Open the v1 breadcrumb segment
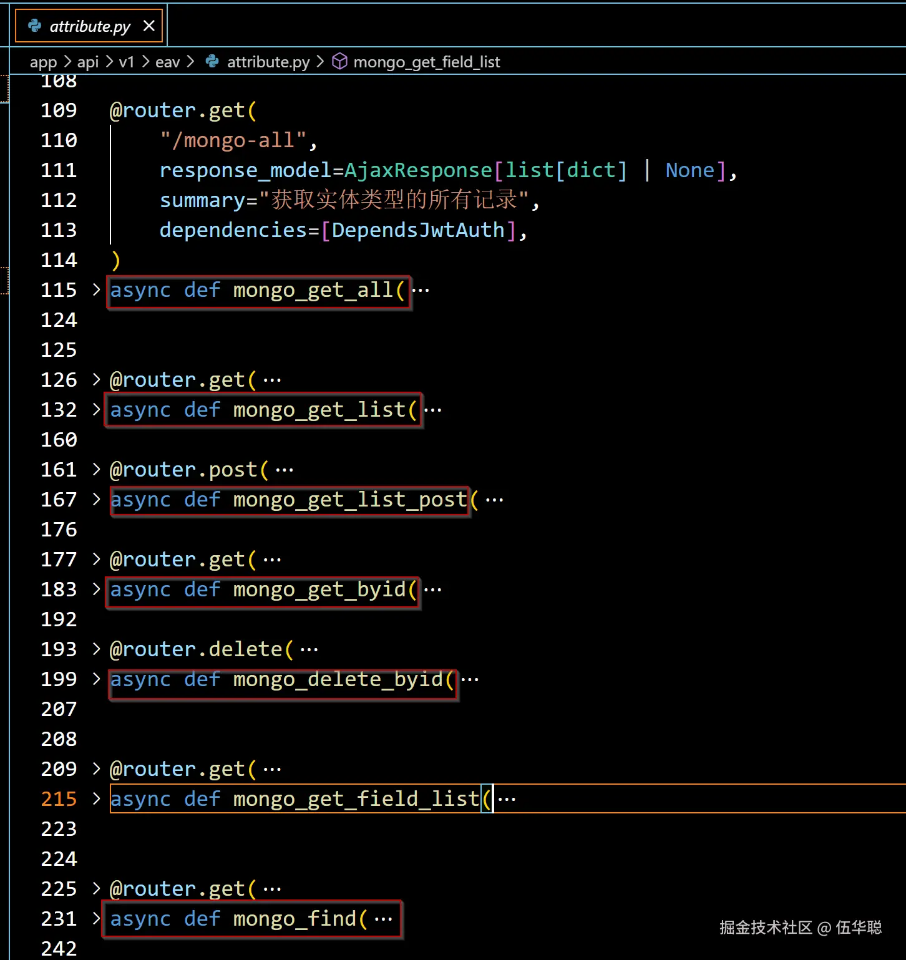 click(127, 62)
